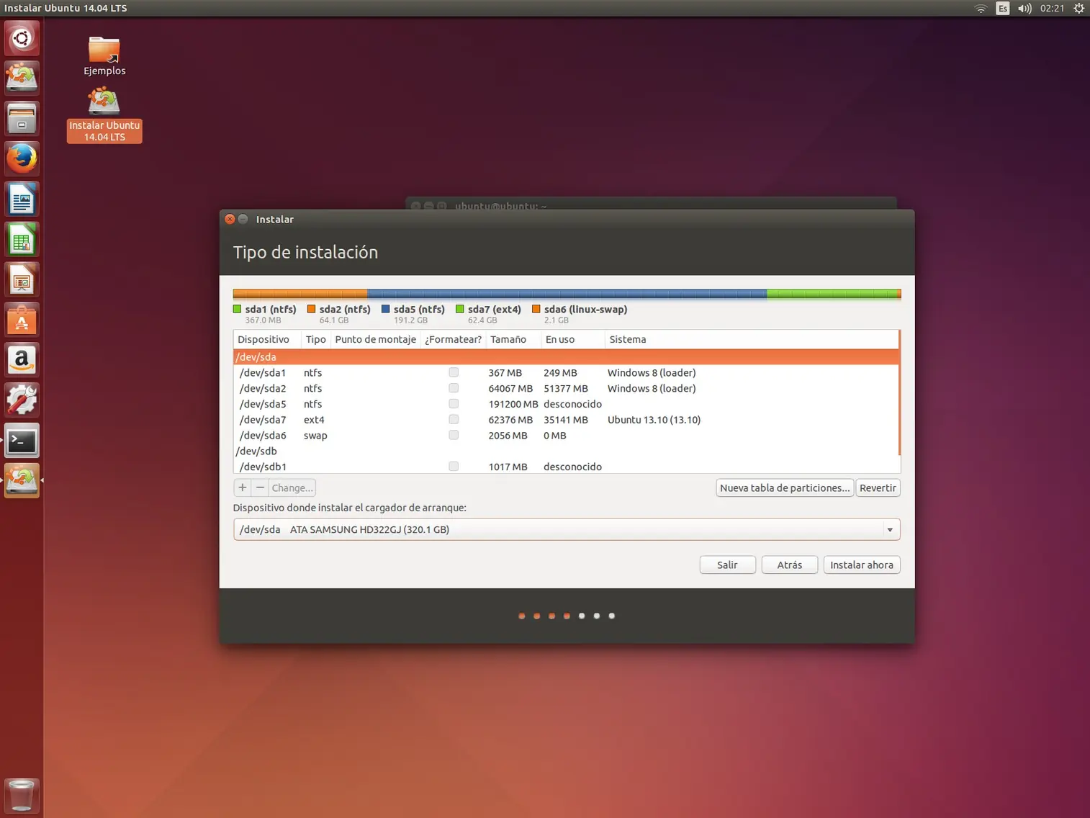This screenshot has width=1090, height=818.
Task: Click the Change... partition button
Action: [292, 487]
